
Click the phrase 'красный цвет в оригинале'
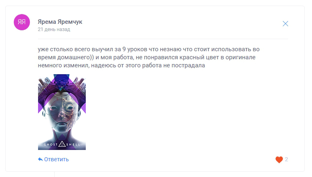217,57
